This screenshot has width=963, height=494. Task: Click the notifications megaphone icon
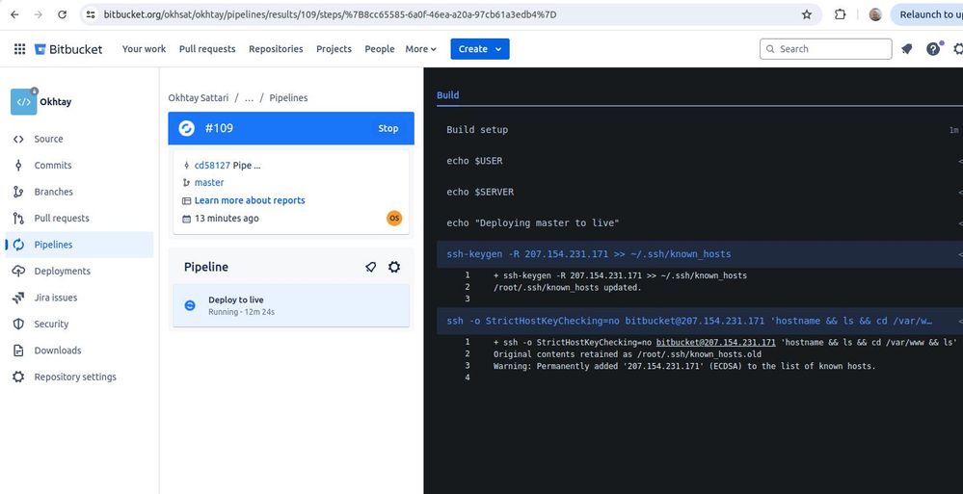point(906,49)
